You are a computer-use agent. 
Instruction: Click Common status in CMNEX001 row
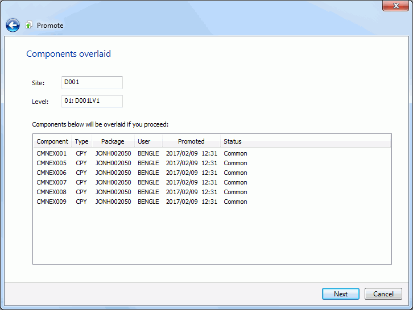[x=235, y=153]
